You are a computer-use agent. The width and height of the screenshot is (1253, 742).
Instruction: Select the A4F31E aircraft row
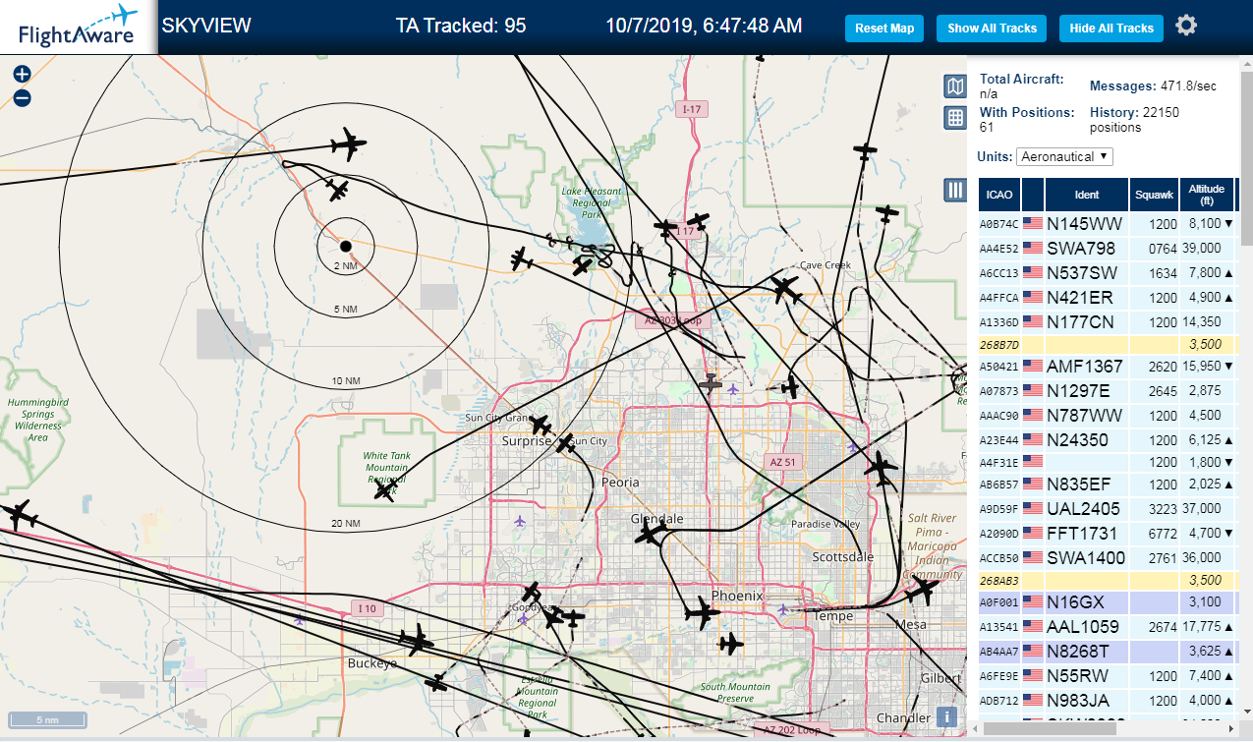[x=1108, y=462]
